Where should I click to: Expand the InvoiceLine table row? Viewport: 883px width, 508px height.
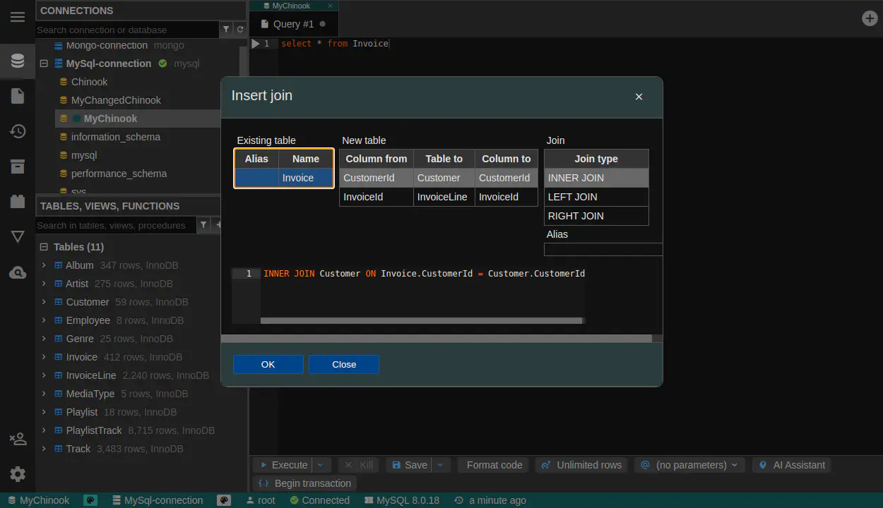pyautogui.click(x=44, y=375)
